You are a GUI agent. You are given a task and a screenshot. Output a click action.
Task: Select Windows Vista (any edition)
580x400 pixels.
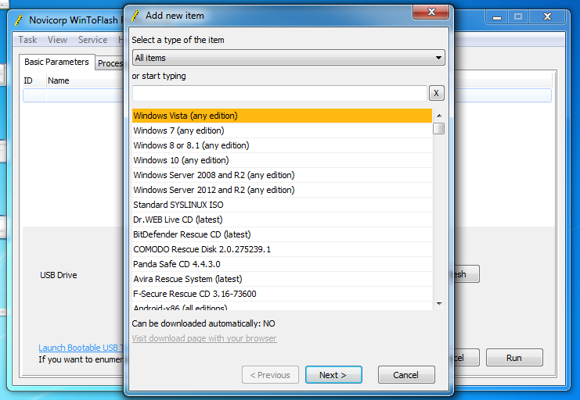[x=282, y=116]
